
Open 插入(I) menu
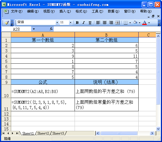coord(65,11)
